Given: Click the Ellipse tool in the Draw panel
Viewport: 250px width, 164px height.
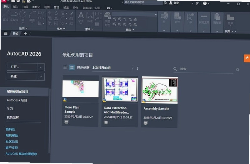Looking at the screenshot, I should point(40,18).
